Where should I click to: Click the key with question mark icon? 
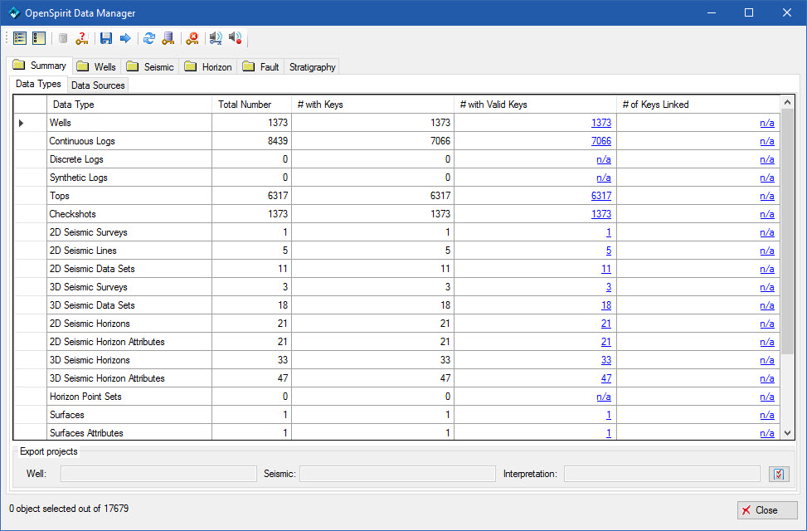tap(81, 38)
